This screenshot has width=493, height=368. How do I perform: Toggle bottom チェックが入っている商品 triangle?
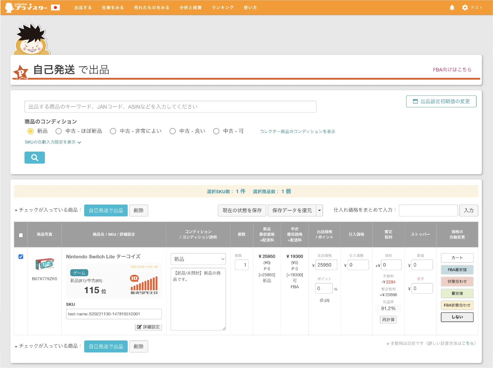(16, 346)
